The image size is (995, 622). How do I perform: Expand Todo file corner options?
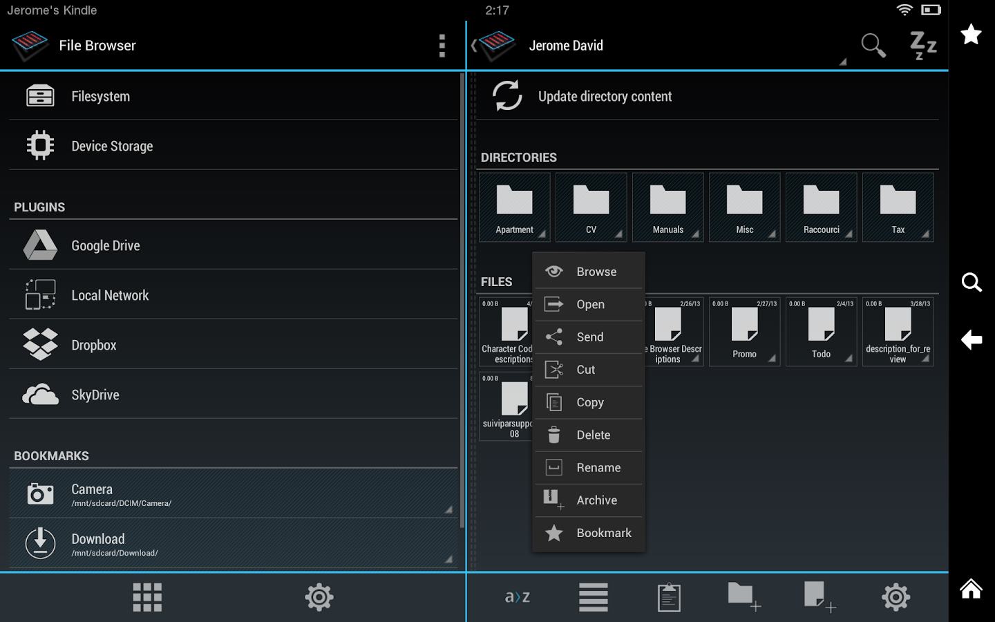(849, 359)
